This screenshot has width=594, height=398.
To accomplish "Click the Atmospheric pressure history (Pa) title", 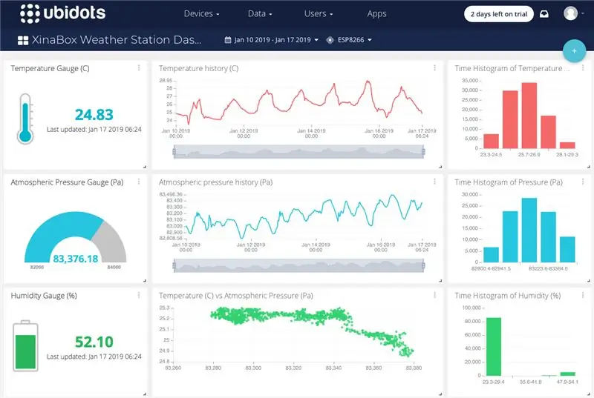I will (215, 182).
